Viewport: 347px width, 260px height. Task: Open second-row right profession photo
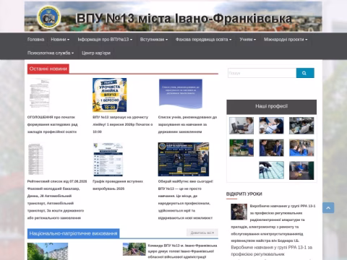coord(301,148)
